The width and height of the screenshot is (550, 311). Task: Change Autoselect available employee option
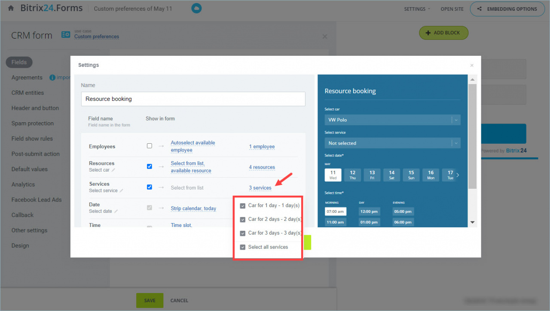tap(193, 146)
